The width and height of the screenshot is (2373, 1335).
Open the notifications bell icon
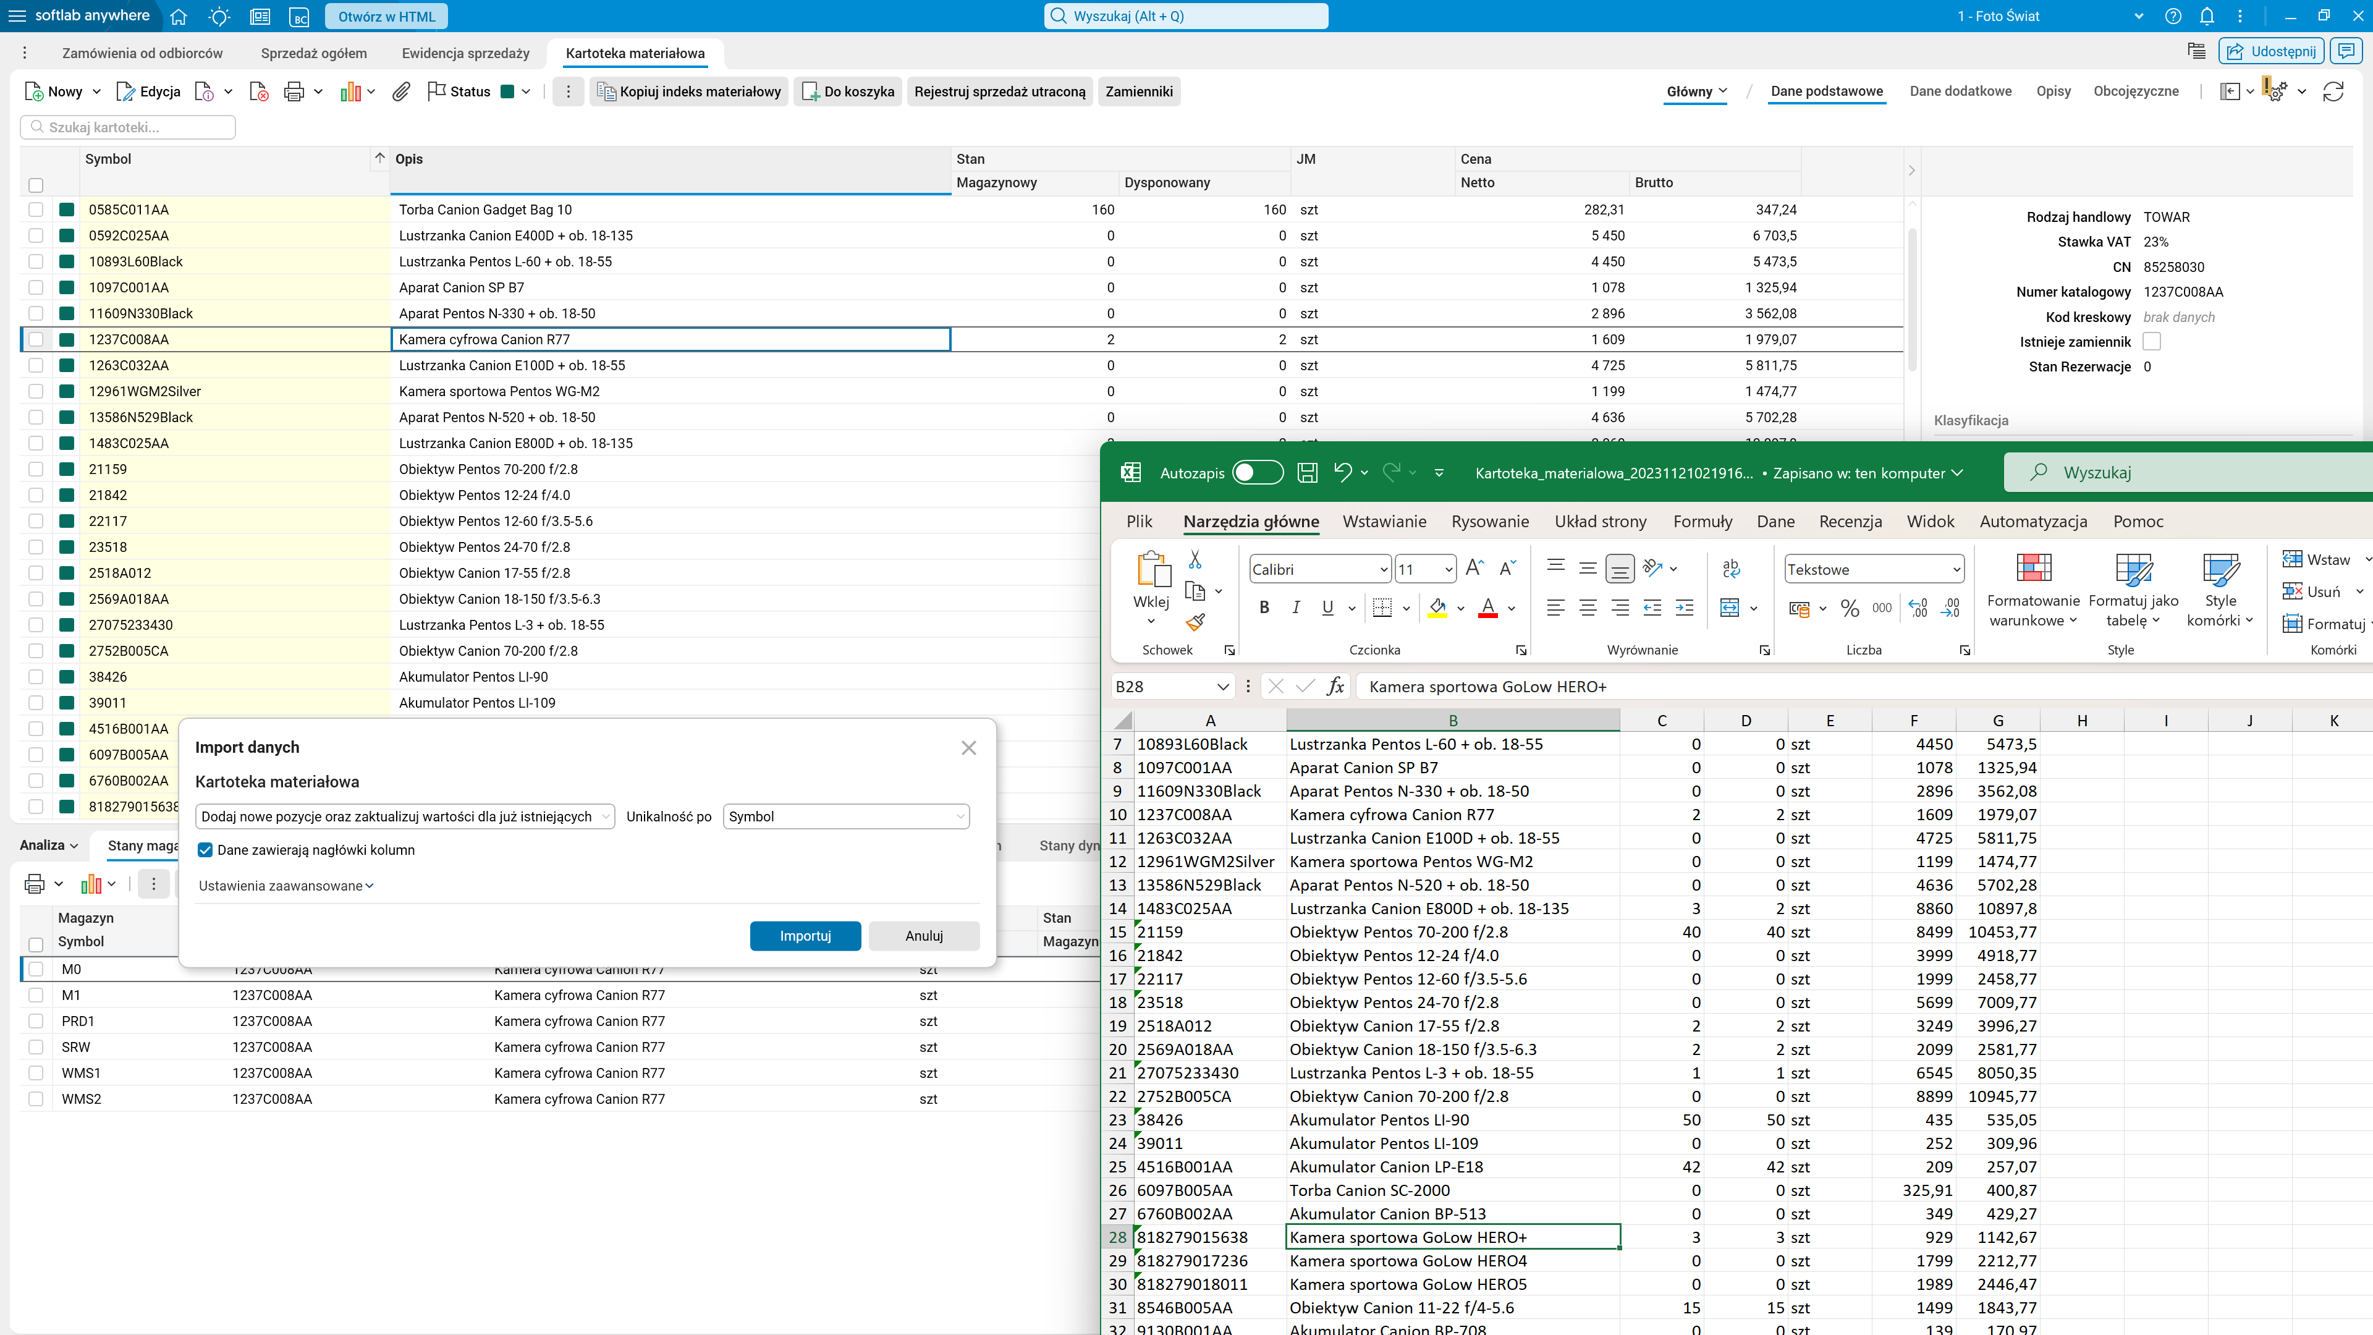click(x=2206, y=15)
